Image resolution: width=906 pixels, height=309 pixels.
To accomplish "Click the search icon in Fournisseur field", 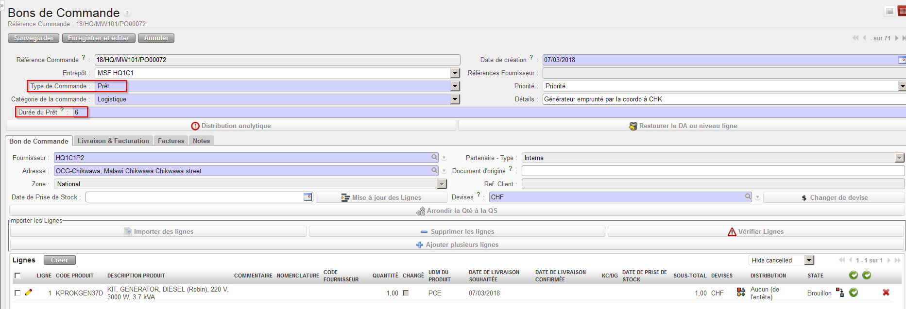I will tap(434, 157).
